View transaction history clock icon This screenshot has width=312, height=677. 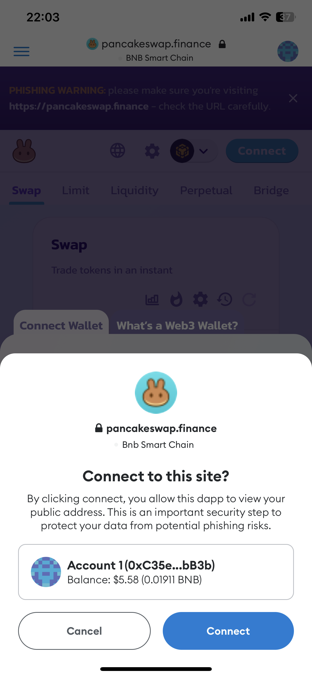click(x=225, y=299)
